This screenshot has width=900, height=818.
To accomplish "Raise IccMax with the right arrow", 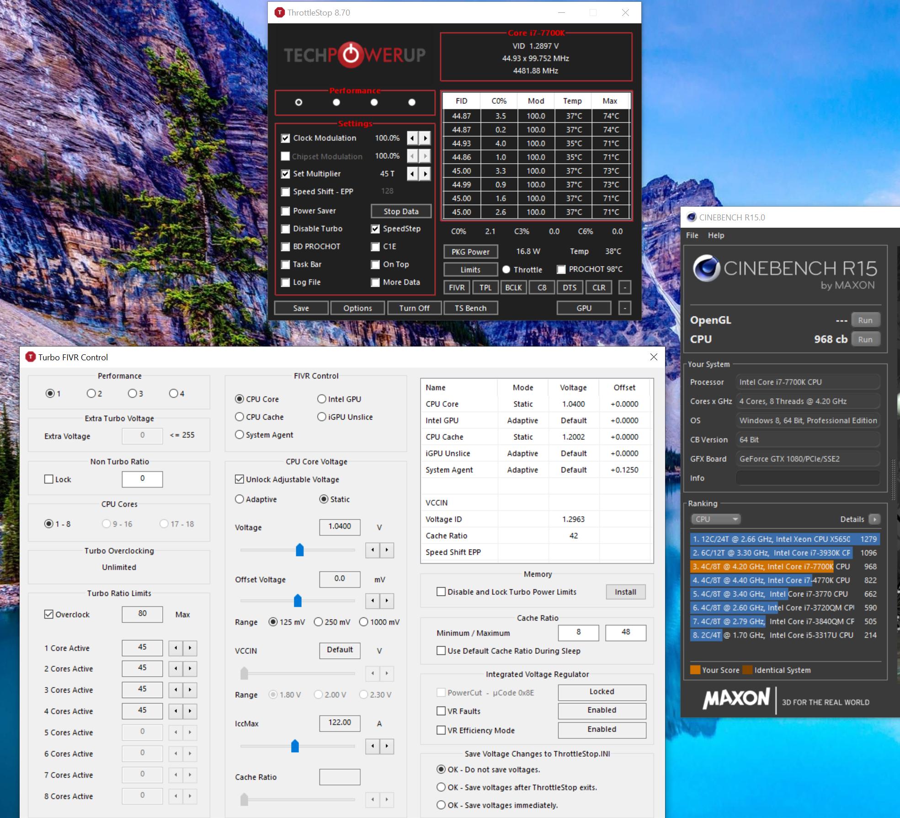I will [x=387, y=746].
